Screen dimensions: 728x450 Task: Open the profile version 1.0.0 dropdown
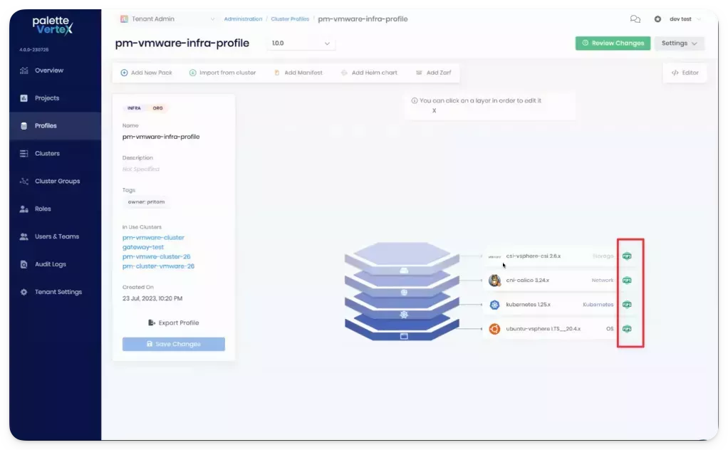pyautogui.click(x=302, y=43)
